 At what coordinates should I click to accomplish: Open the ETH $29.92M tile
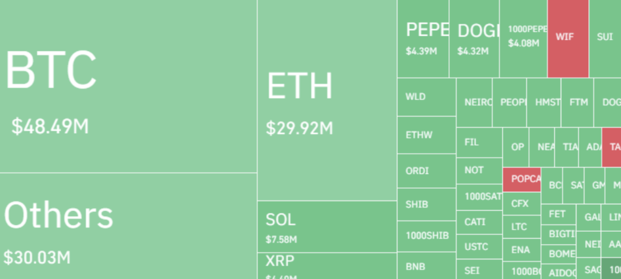coord(327,100)
